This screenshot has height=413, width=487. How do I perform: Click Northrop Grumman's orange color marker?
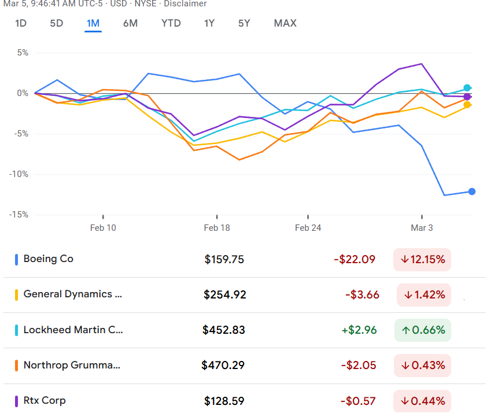(17, 366)
